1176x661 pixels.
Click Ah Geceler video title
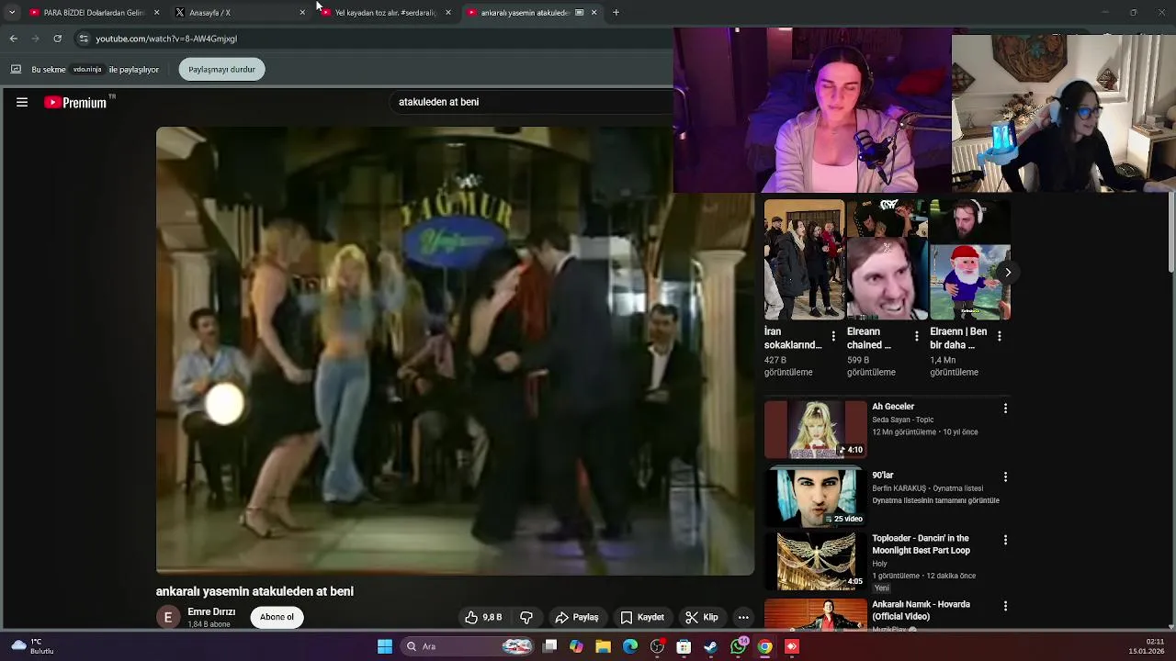(893, 407)
